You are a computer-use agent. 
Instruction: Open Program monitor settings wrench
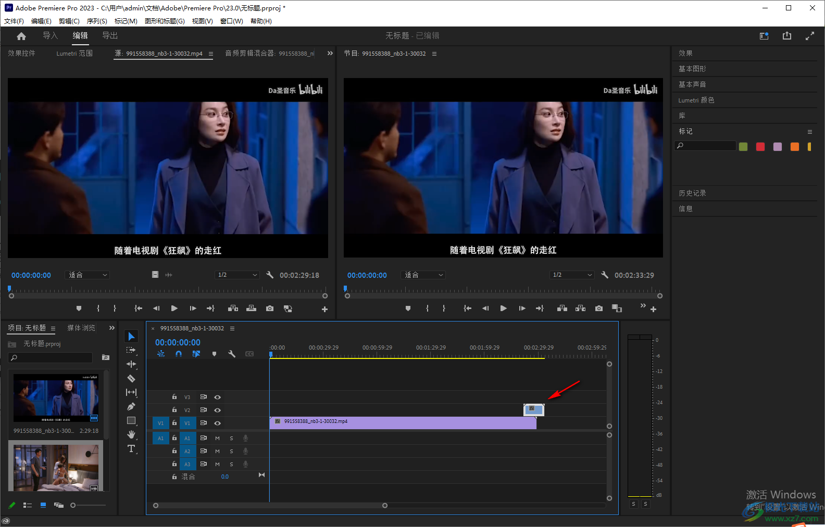coord(605,275)
